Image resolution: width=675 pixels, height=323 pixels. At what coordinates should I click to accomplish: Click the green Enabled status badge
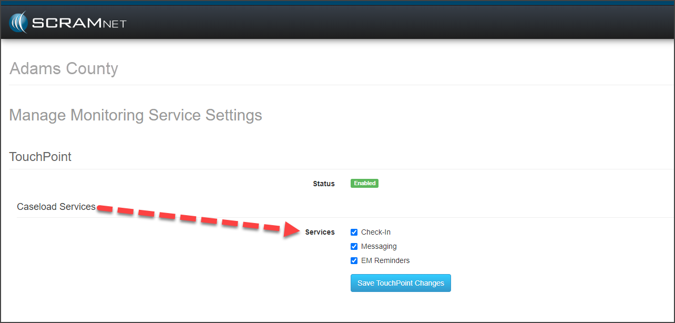[364, 184]
